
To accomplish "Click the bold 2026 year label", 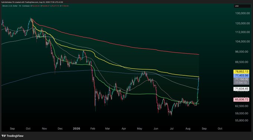I will (76, 128).
